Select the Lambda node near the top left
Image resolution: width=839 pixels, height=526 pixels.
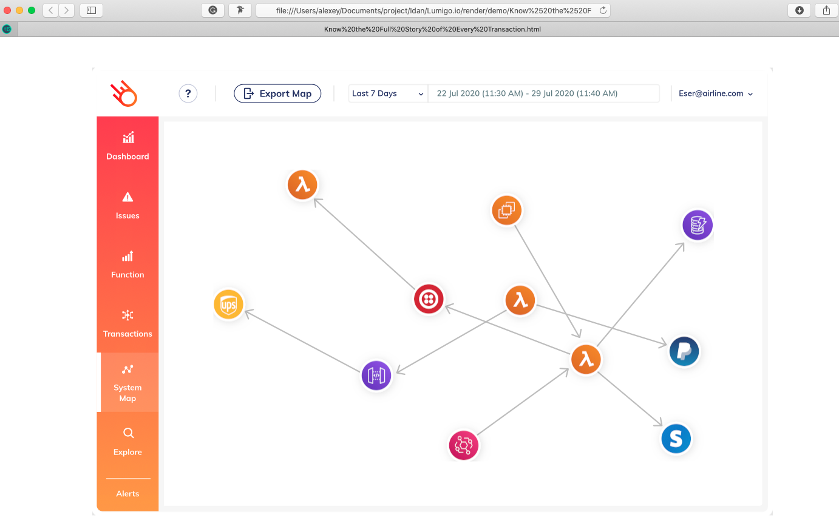tap(302, 184)
